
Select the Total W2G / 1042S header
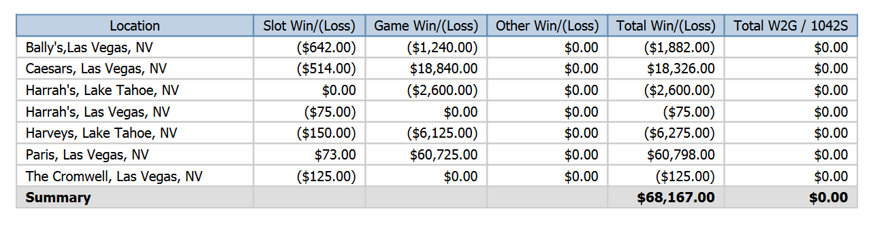click(x=791, y=26)
